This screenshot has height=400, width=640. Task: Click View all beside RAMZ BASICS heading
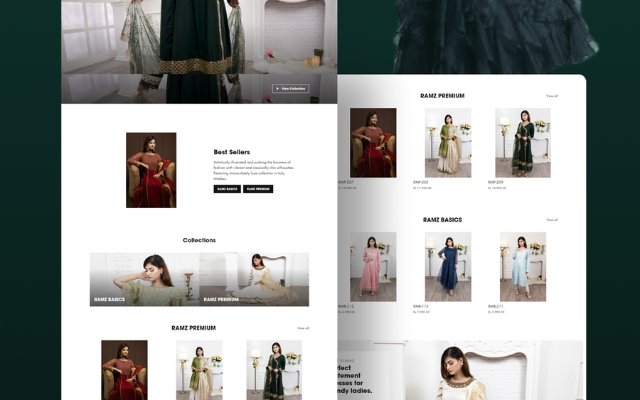click(552, 220)
